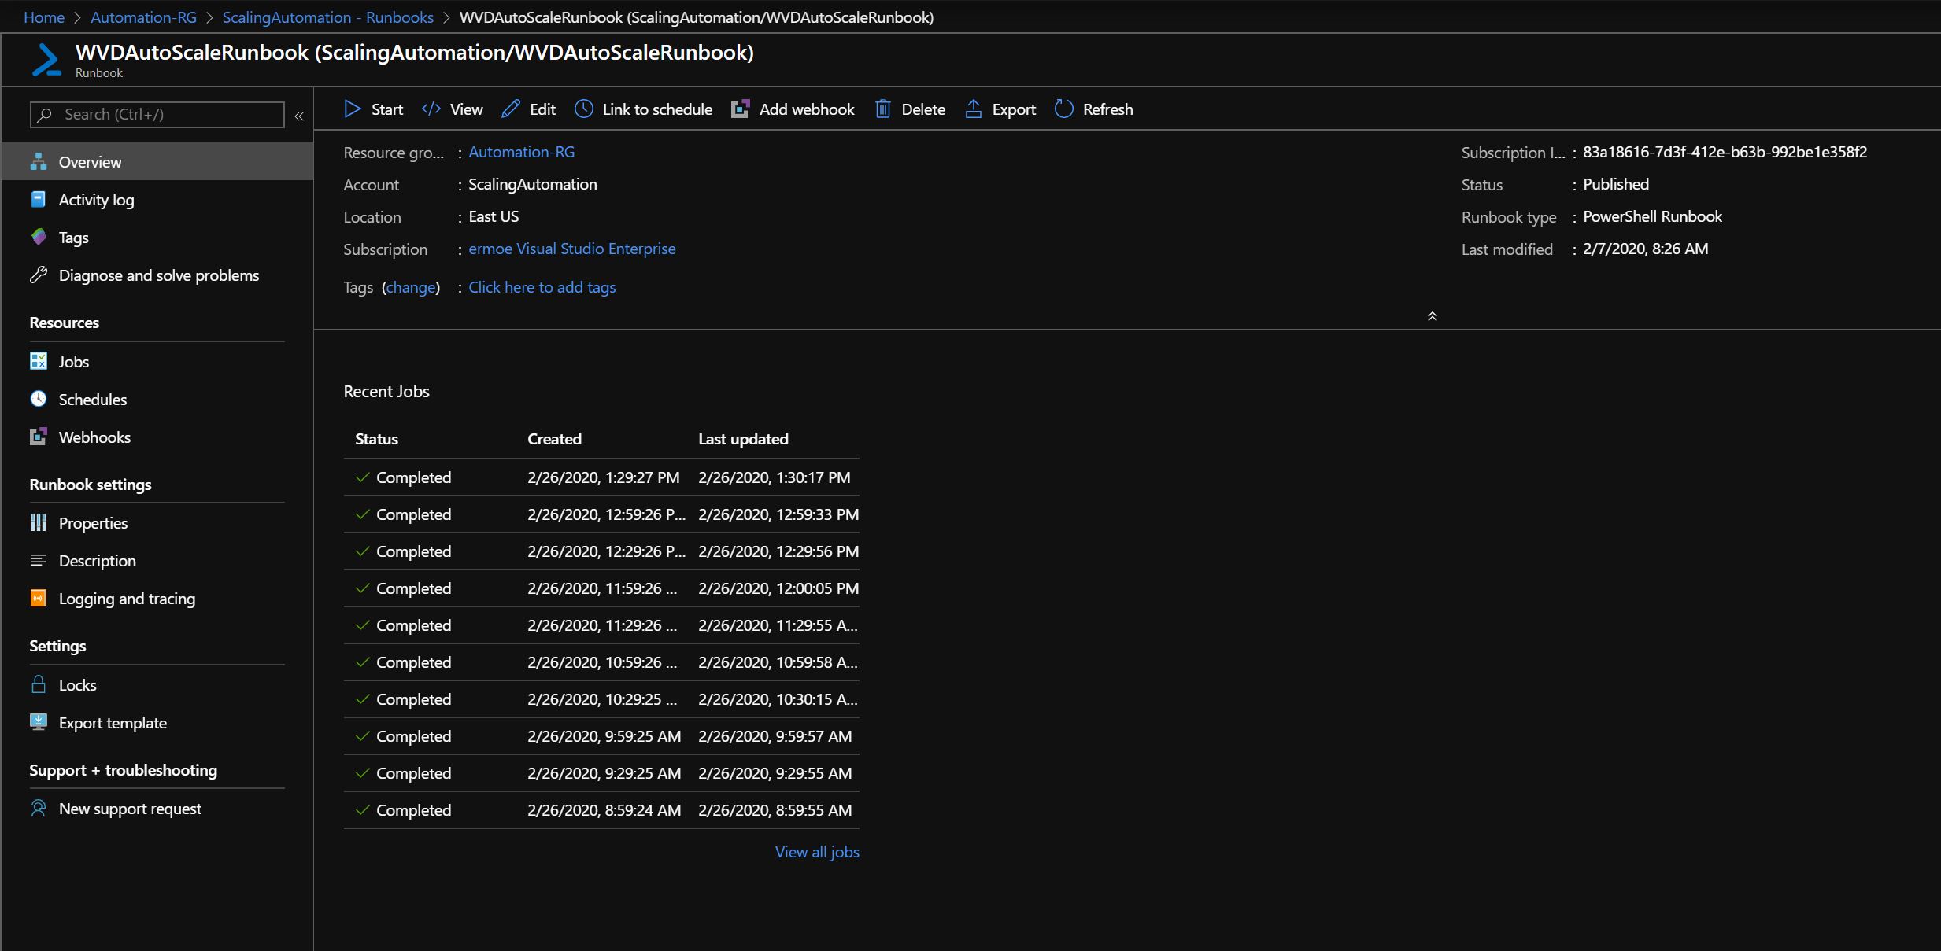The image size is (1941, 951).
Task: Collapse the essentials section chevron
Action: point(1433,316)
